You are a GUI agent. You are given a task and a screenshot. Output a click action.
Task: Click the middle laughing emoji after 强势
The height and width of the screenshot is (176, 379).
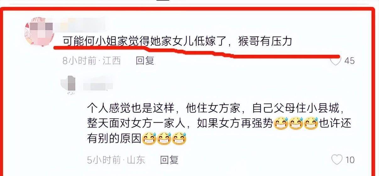click(296, 123)
